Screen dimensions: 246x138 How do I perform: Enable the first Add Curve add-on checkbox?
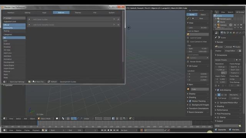[x=118, y=20]
